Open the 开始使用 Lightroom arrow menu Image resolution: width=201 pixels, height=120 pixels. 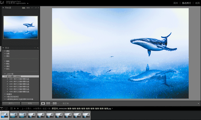pyautogui.click(x=28, y=3)
